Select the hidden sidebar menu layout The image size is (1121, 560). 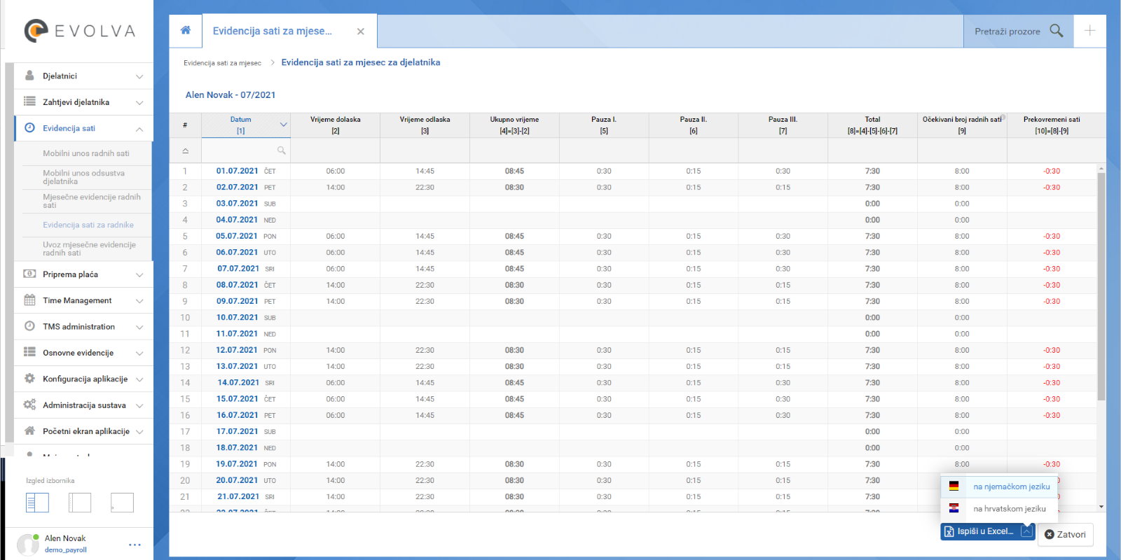122,503
